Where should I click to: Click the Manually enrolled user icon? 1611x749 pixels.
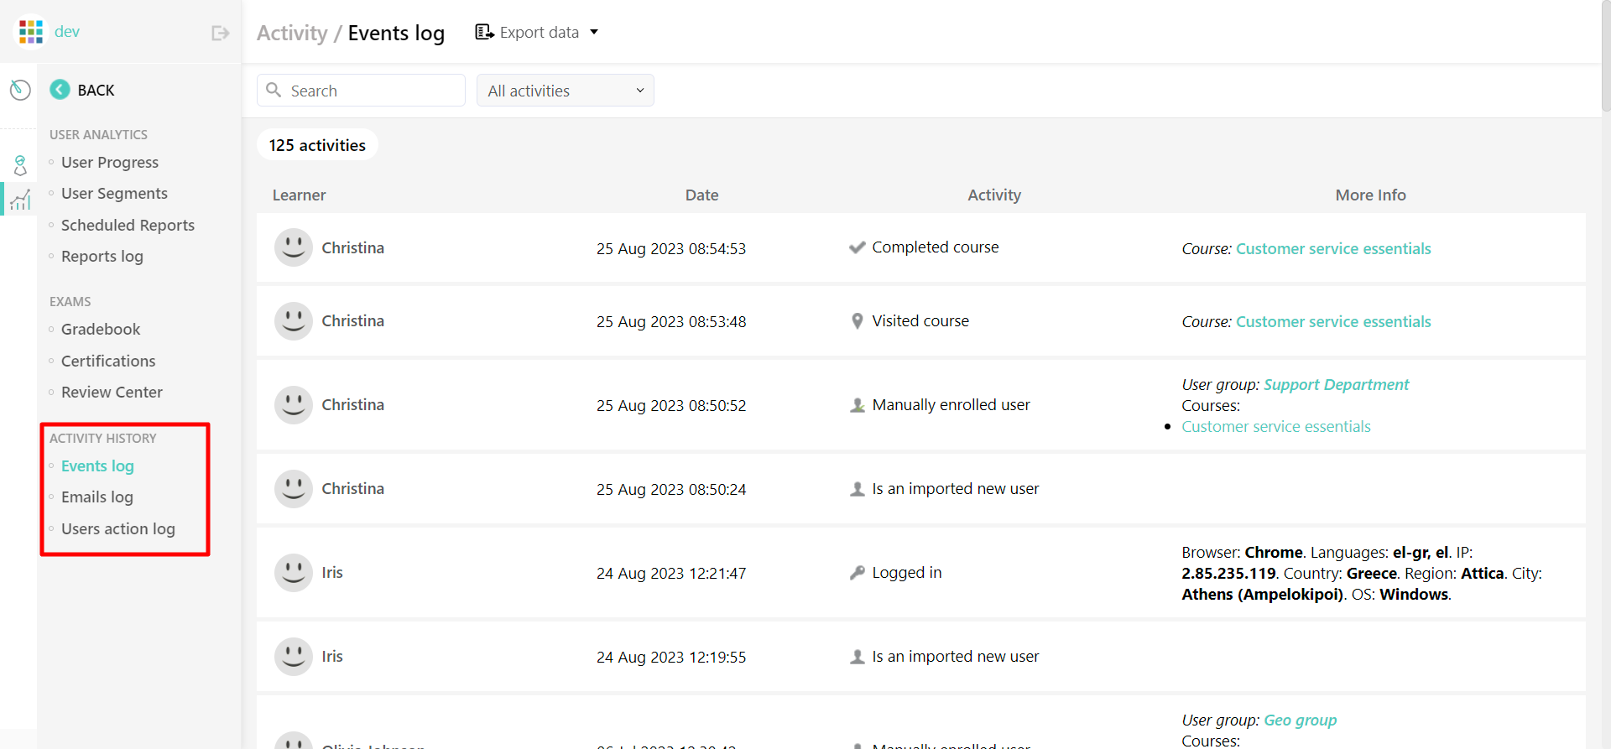click(857, 405)
